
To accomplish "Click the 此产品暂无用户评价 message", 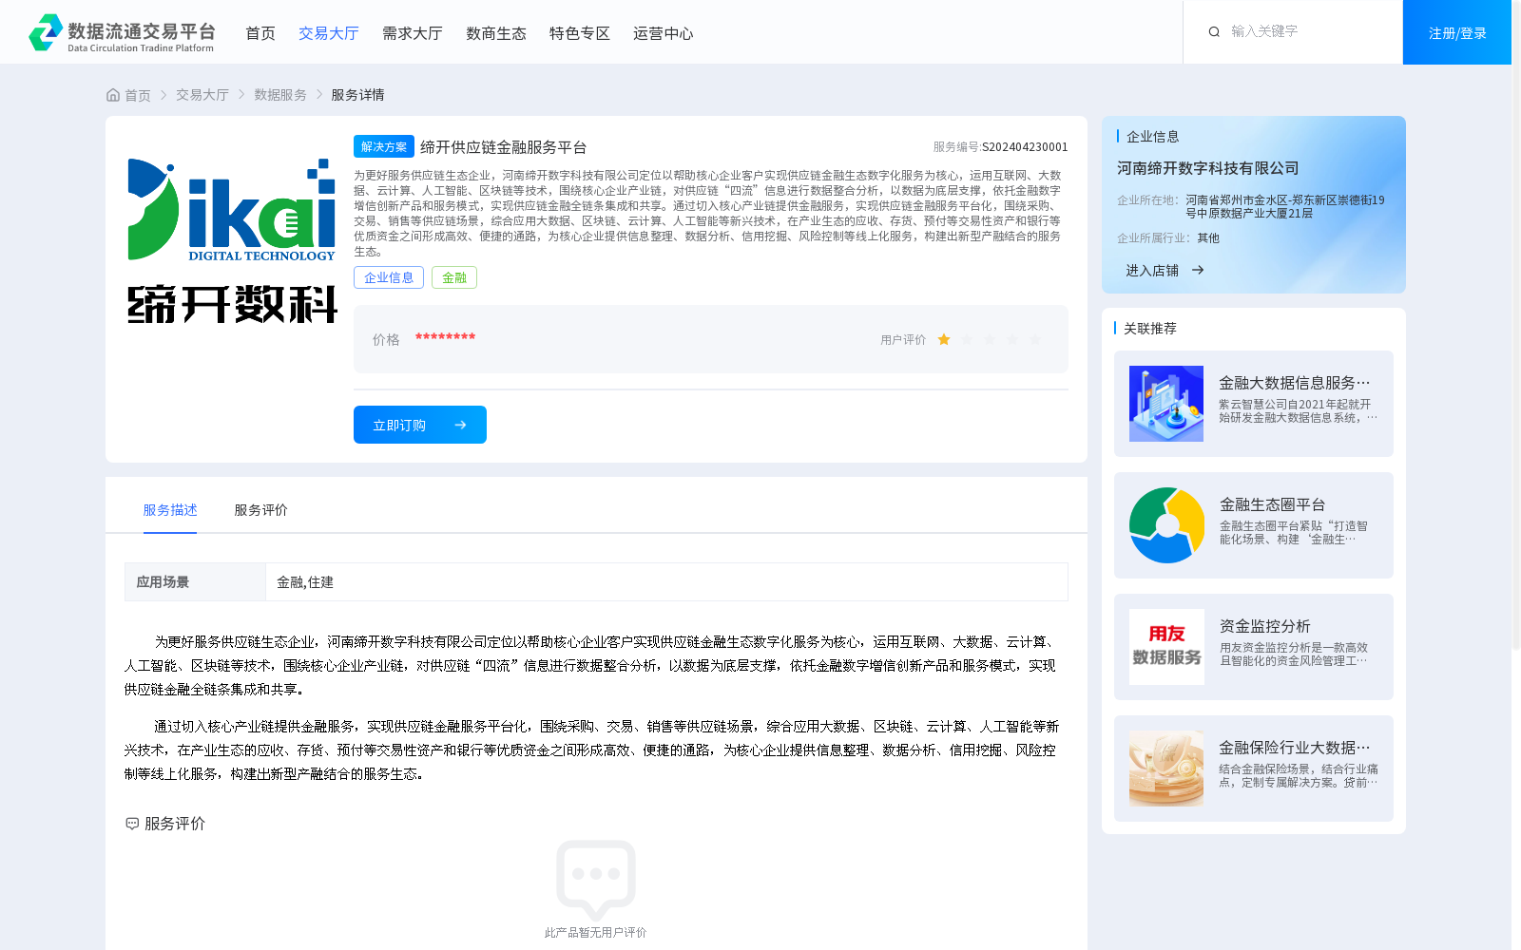I will pos(596,933).
